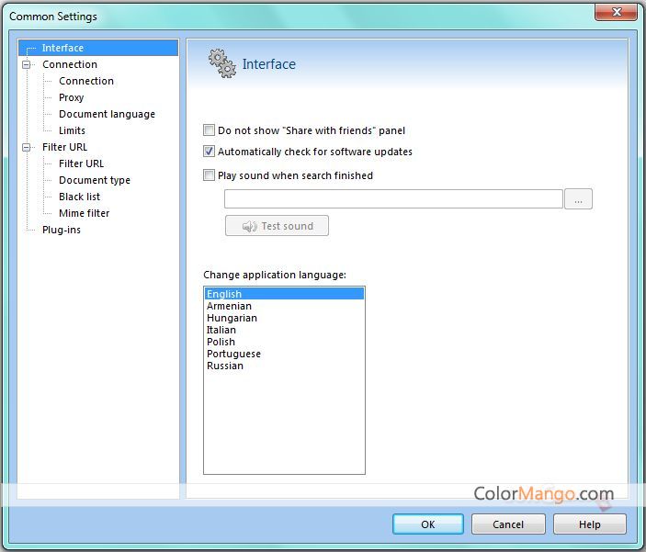Choose Russian as application language
The height and width of the screenshot is (552, 646).
tap(225, 366)
